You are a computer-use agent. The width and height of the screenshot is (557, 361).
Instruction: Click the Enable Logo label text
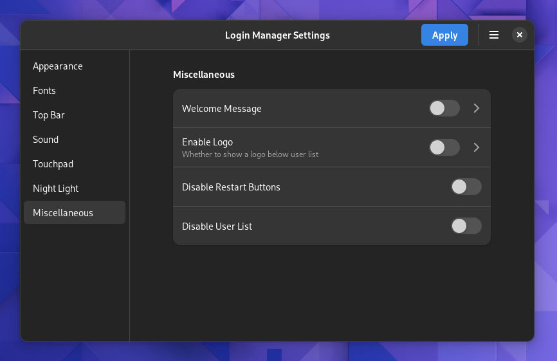[207, 142]
